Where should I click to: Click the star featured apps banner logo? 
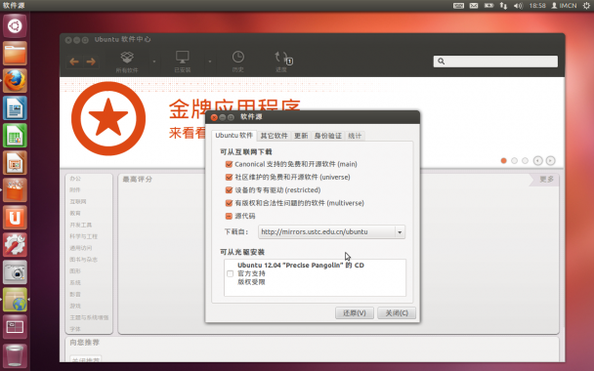tap(108, 118)
